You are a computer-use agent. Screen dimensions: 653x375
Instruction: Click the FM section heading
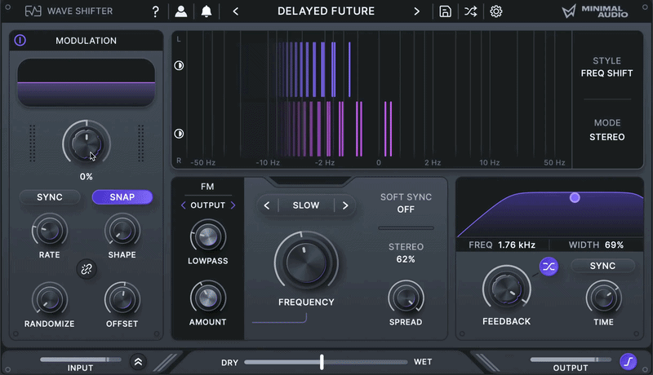[x=207, y=187]
